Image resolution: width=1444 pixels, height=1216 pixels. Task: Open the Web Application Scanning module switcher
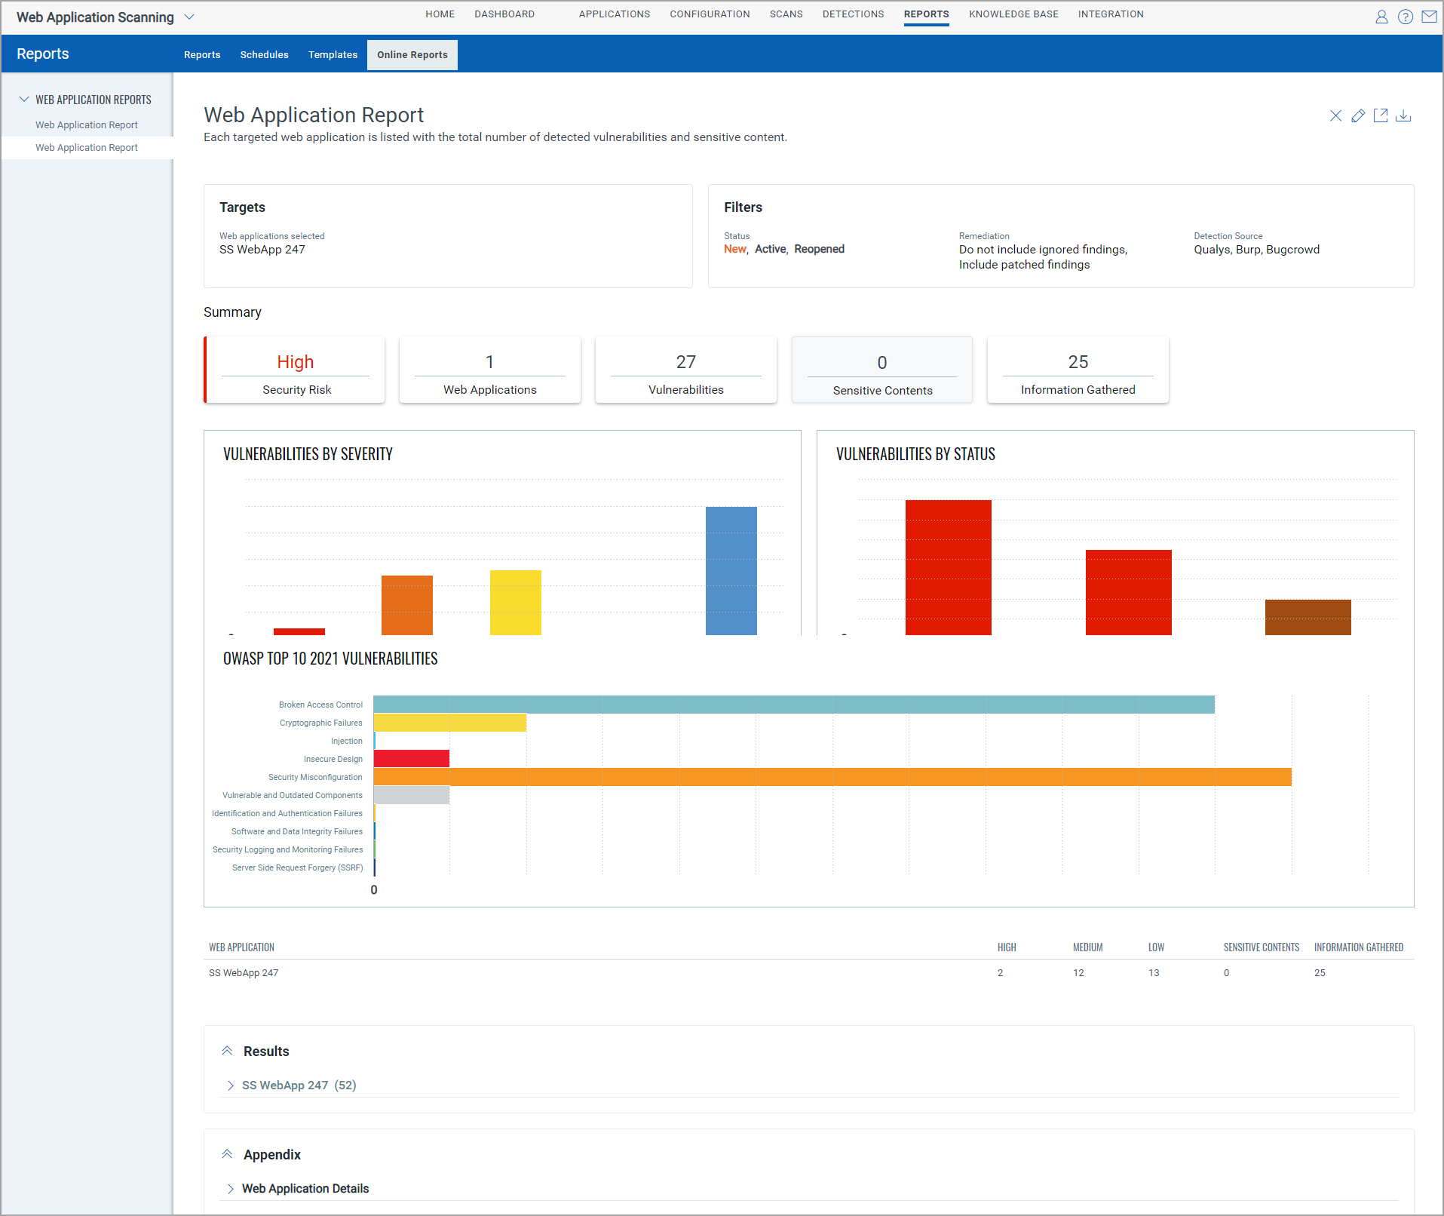190,17
